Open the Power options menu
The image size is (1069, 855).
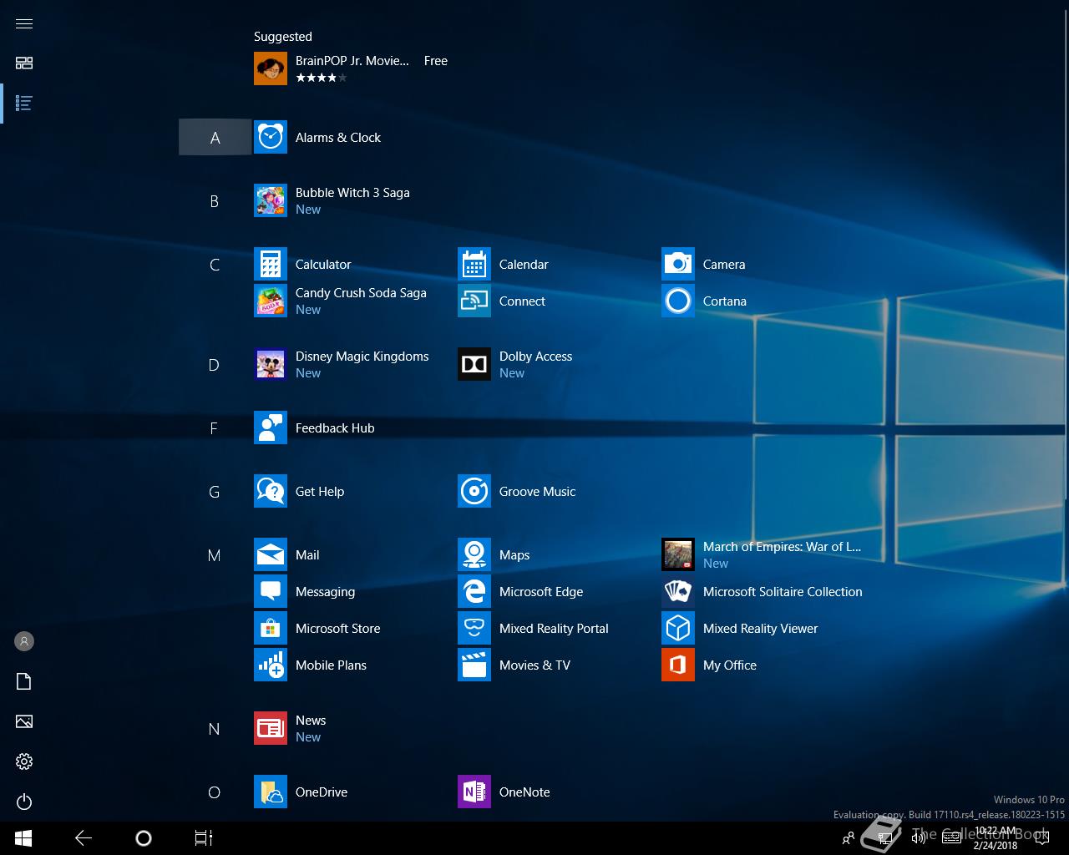pos(24,802)
